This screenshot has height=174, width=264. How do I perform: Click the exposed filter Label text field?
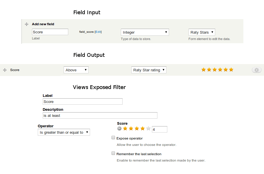(x=82, y=101)
